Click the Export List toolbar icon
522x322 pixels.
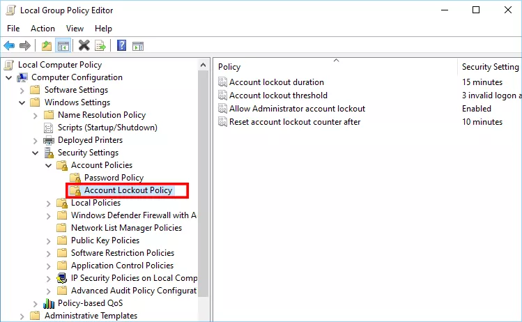(100, 45)
